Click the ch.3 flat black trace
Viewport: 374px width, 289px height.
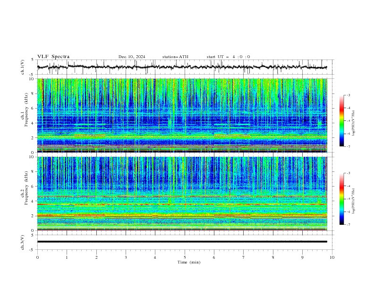[182, 242]
